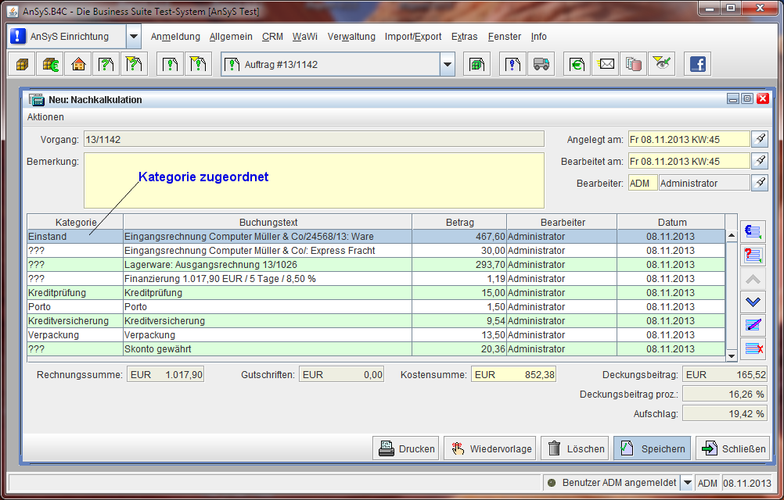Click the blue move-down arrow icon
This screenshot has width=784, height=500.
tap(754, 302)
